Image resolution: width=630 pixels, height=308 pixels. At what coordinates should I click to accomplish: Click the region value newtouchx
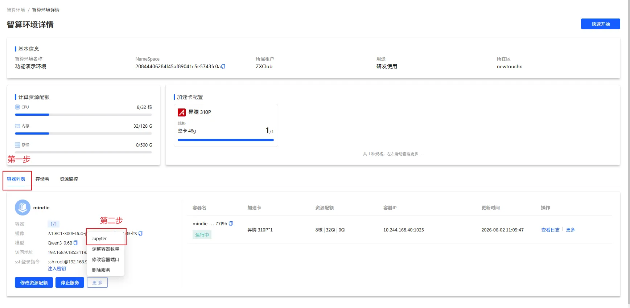[509, 66]
